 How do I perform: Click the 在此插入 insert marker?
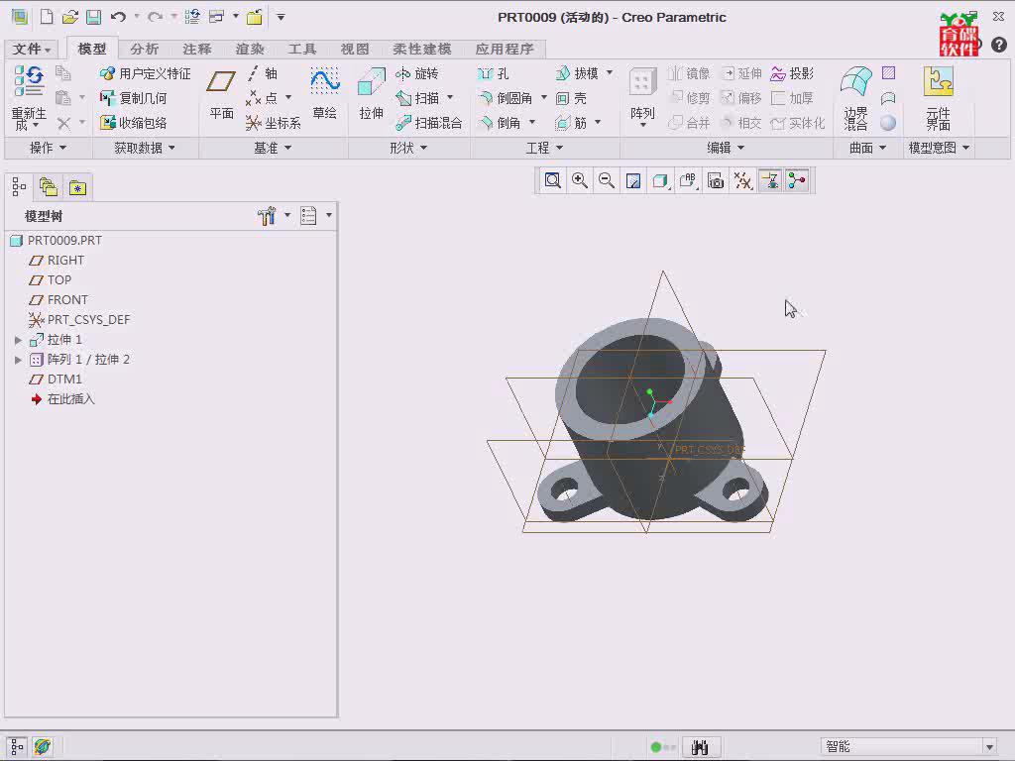coord(63,399)
